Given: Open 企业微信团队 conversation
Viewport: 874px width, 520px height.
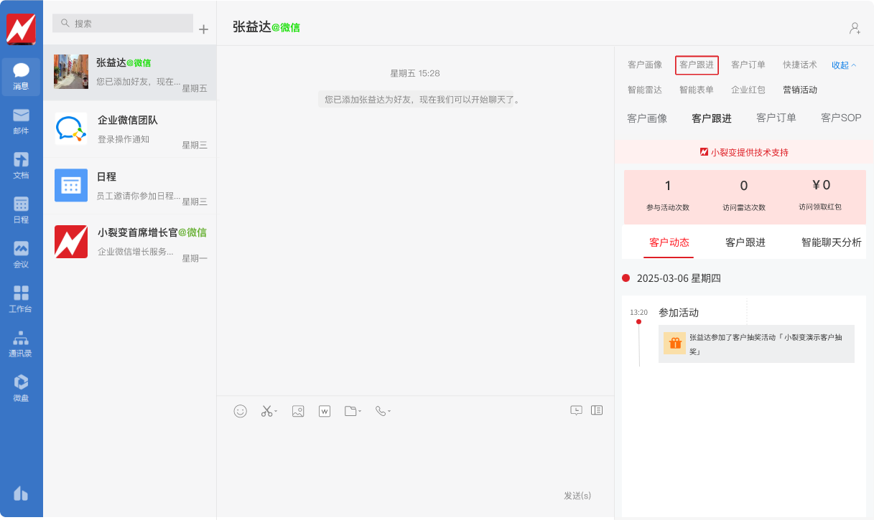Looking at the screenshot, I should click(130, 129).
